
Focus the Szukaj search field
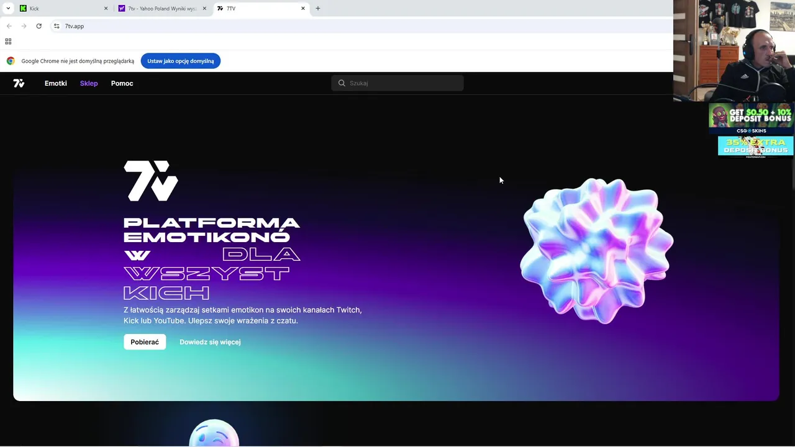(397, 83)
